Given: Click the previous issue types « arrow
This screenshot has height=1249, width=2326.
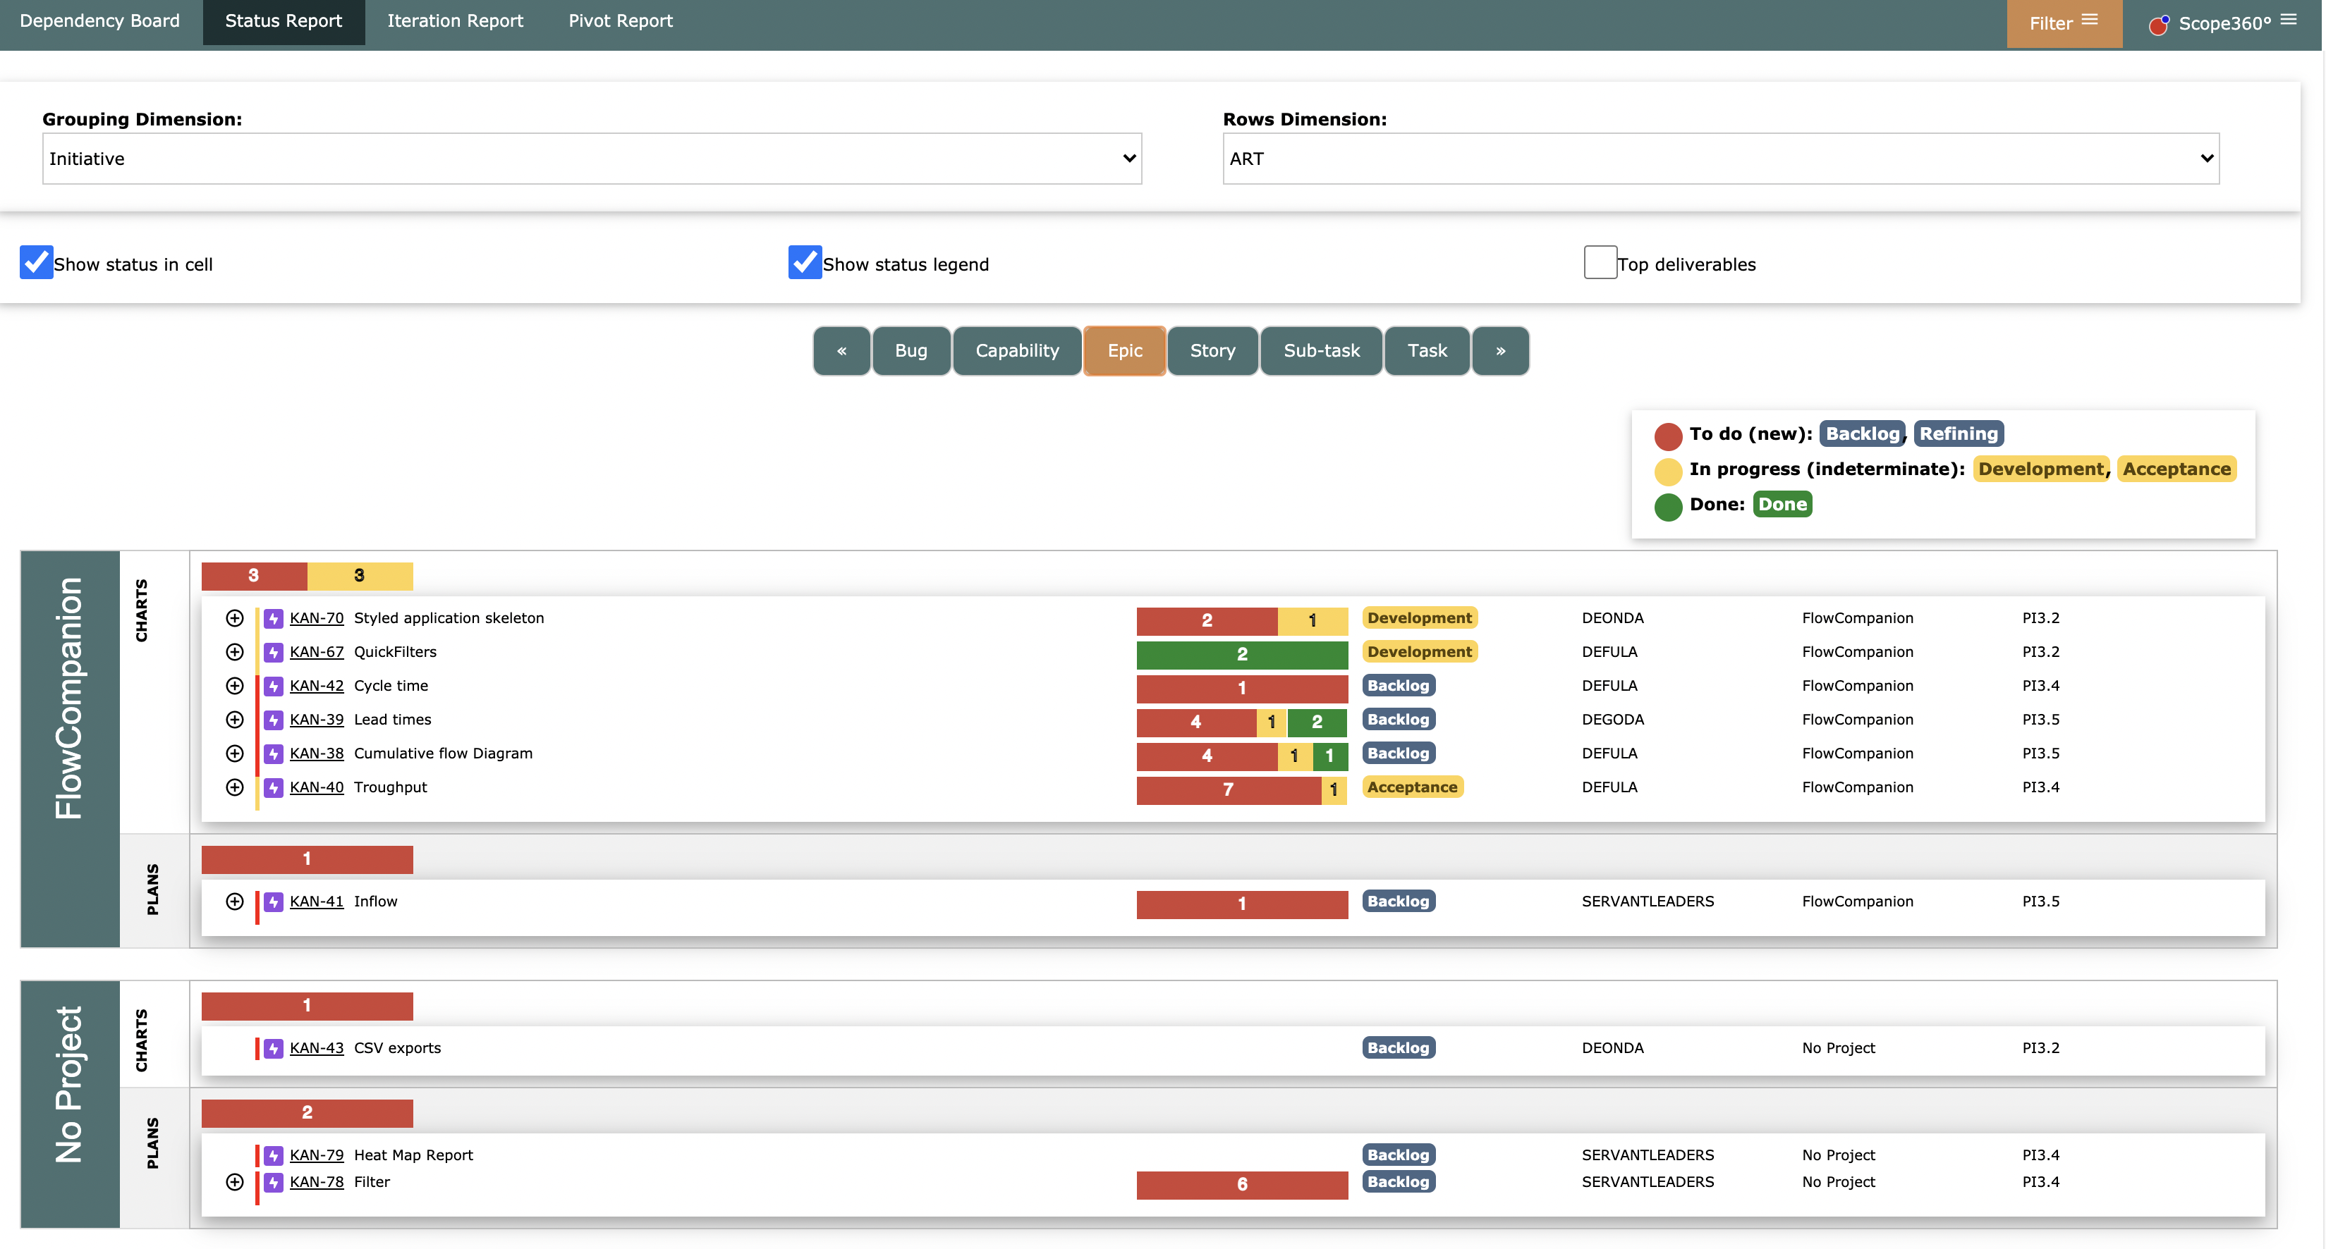Looking at the screenshot, I should coord(841,351).
